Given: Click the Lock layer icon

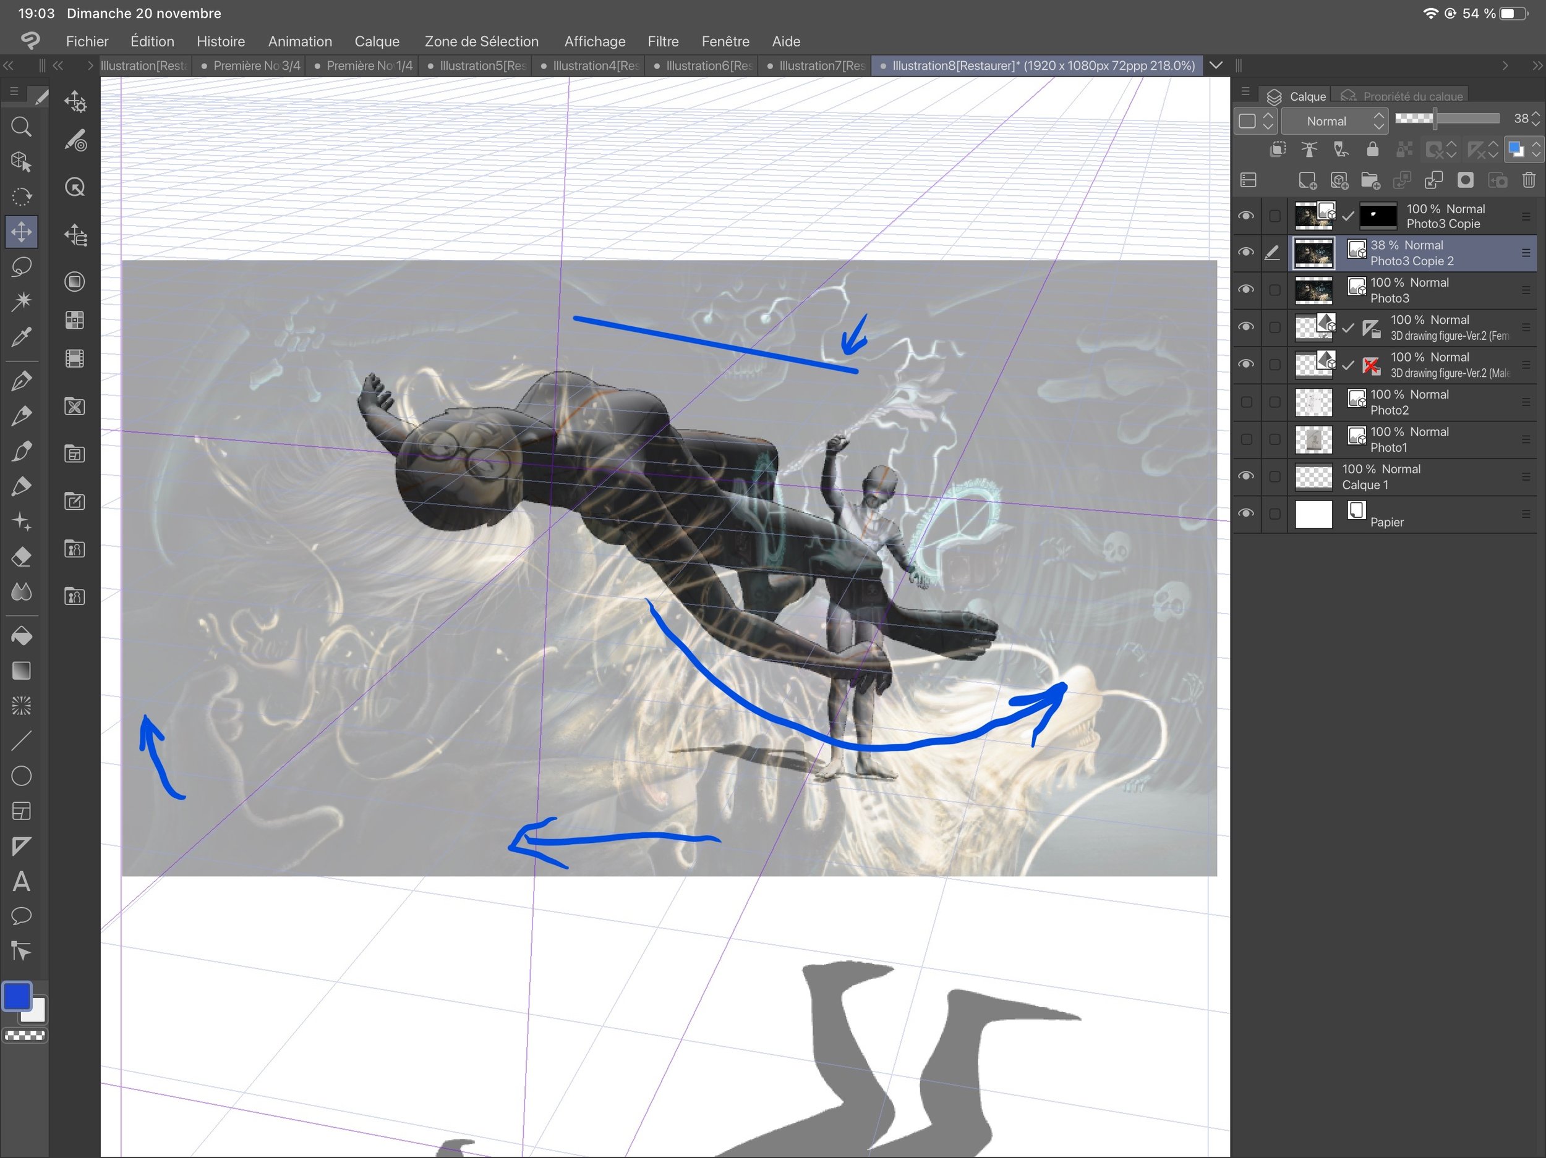Looking at the screenshot, I should (1372, 150).
